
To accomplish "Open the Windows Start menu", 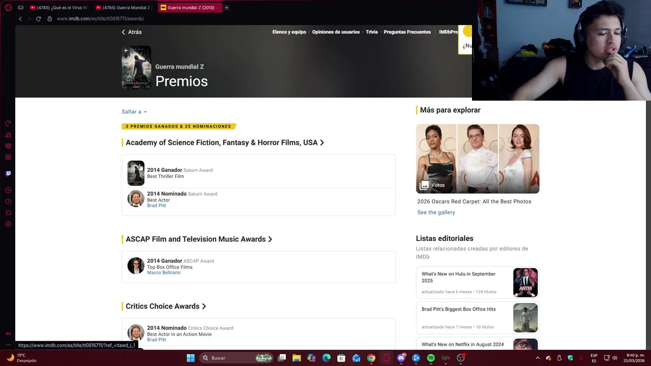I will 191,358.
